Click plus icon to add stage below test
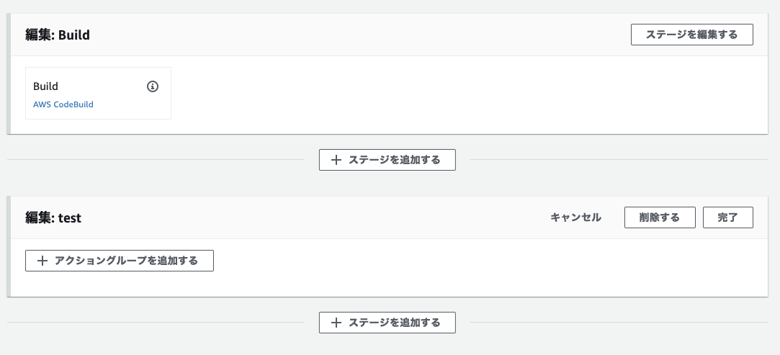Screen dimensions: 780x355 tap(336, 323)
